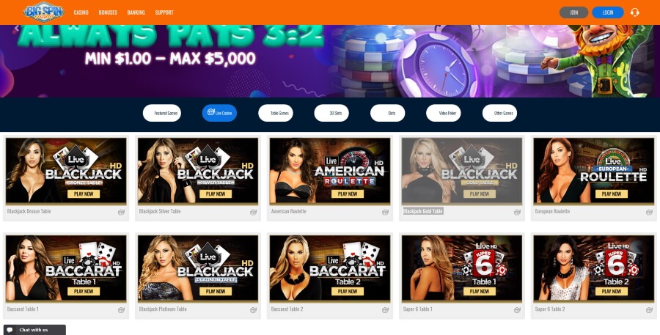Click the headset support icon in header
The height and width of the screenshot is (335, 660).
tap(635, 12)
